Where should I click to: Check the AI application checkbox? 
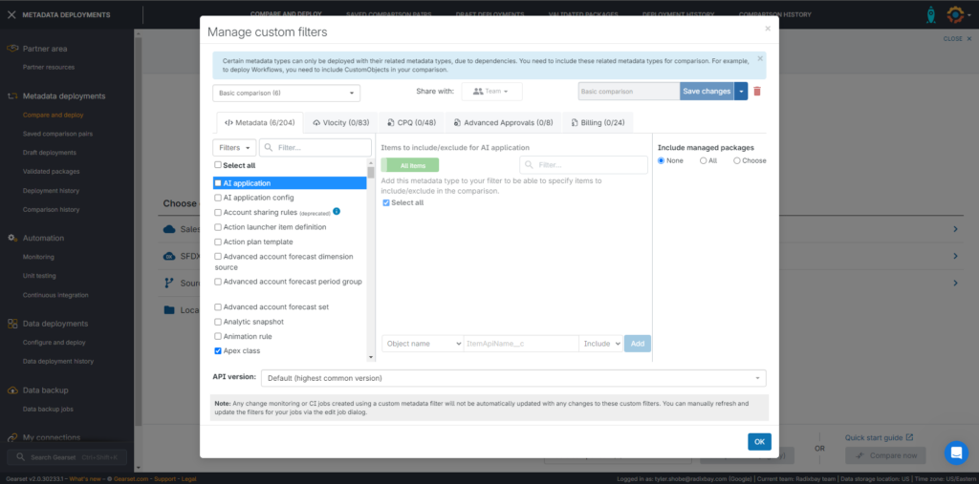[218, 183]
